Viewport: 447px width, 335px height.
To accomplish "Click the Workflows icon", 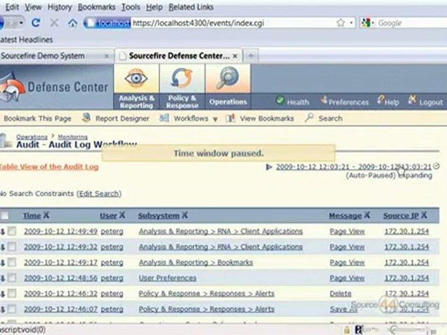I will [x=164, y=118].
